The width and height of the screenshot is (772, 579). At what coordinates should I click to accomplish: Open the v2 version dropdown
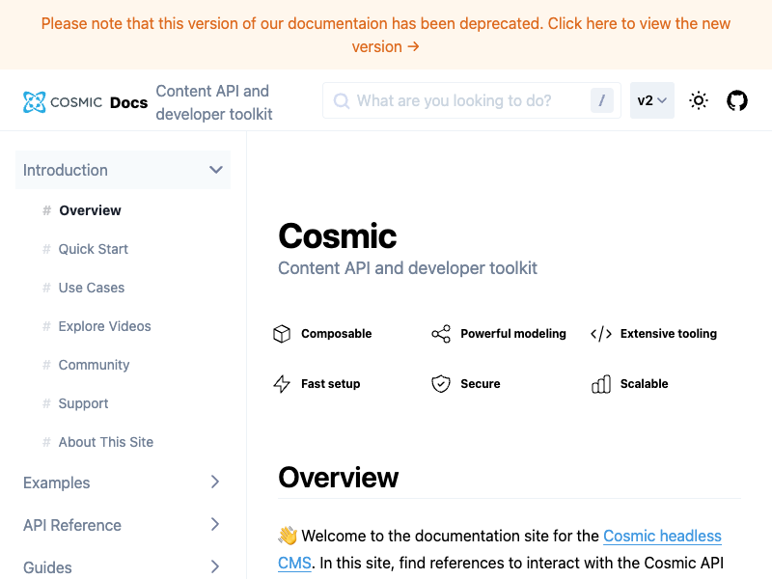[652, 100]
